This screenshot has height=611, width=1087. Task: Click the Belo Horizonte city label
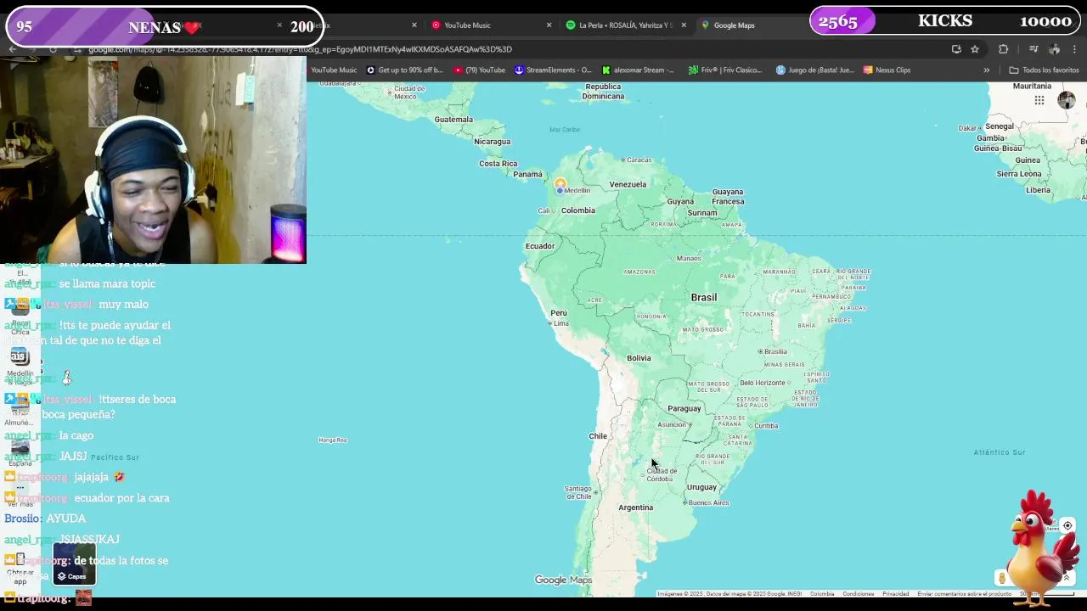[763, 383]
